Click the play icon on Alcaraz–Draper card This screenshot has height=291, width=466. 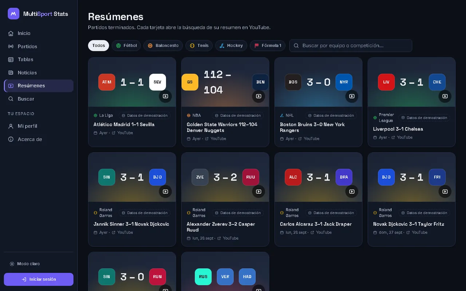pyautogui.click(x=352, y=192)
